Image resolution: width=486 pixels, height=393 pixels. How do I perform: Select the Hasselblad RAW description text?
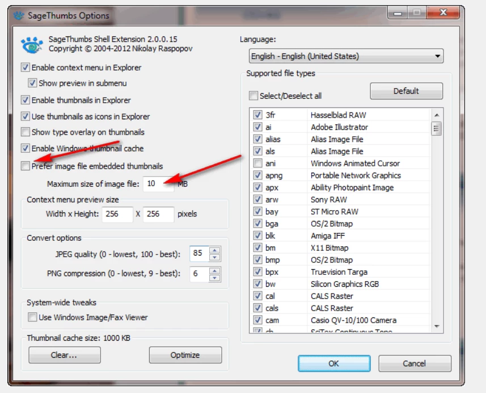(x=339, y=115)
